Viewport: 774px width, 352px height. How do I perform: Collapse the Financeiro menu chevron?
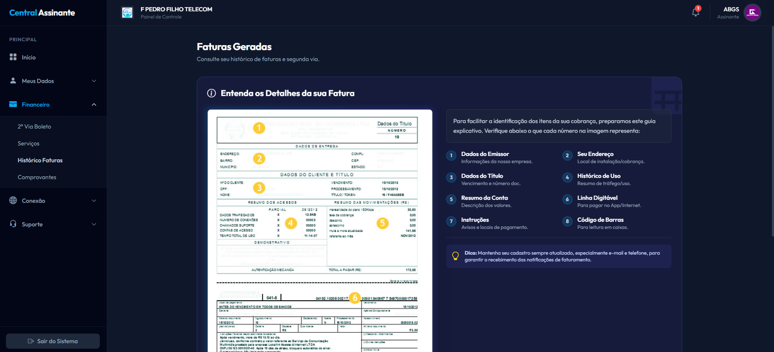coord(94,105)
